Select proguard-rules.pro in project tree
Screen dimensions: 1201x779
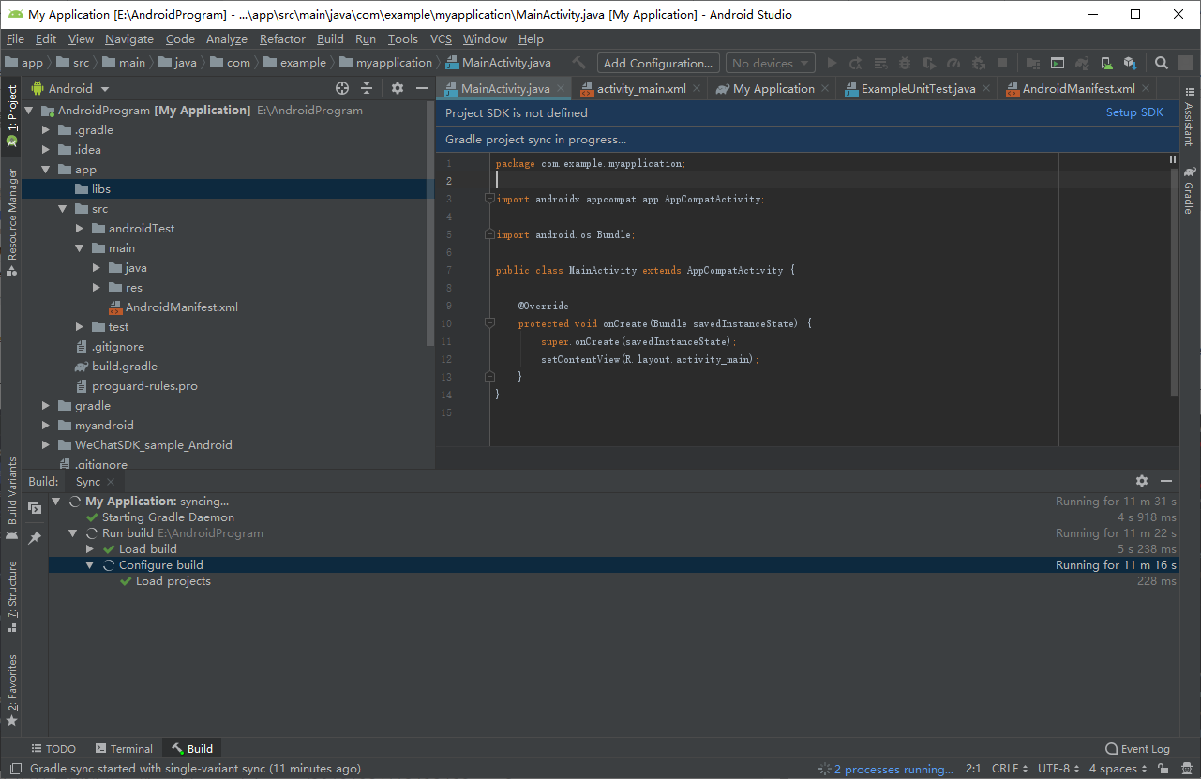144,386
